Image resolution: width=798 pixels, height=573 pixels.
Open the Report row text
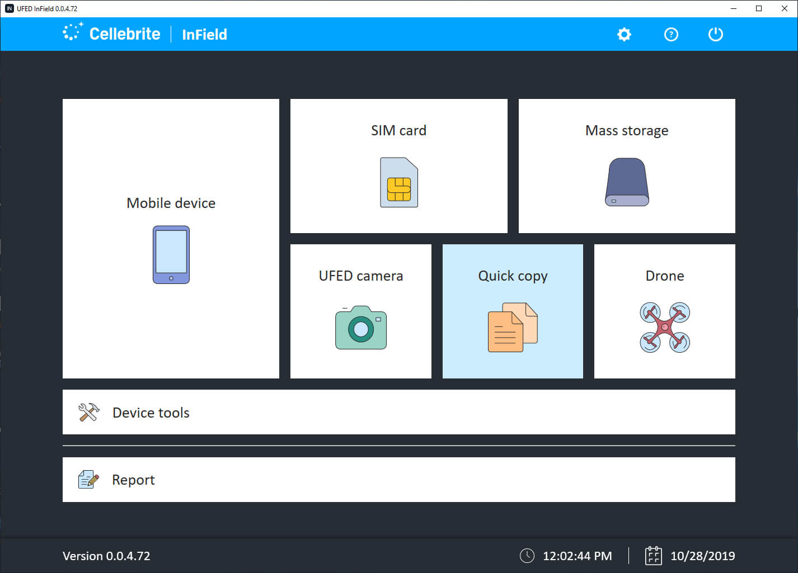click(133, 480)
